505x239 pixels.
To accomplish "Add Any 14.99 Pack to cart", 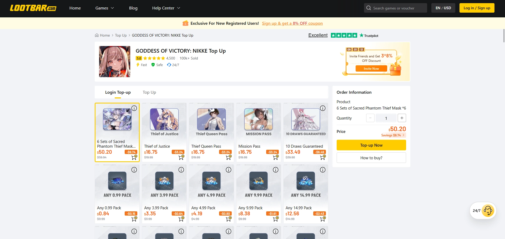I will (x=323, y=219).
